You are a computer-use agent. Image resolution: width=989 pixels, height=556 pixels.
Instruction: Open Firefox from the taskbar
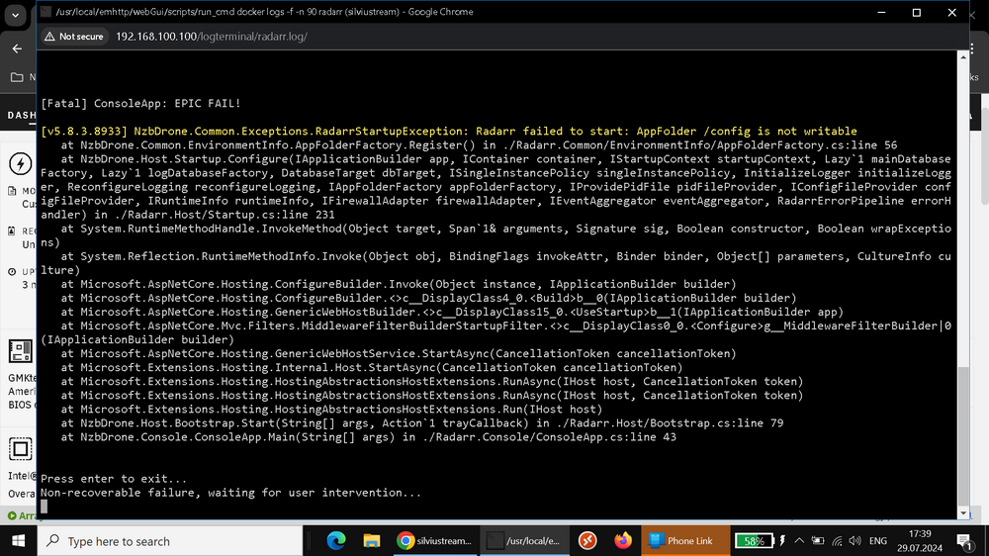tap(623, 541)
